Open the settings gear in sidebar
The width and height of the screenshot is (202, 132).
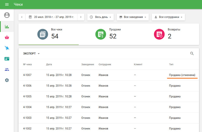coord(7,80)
